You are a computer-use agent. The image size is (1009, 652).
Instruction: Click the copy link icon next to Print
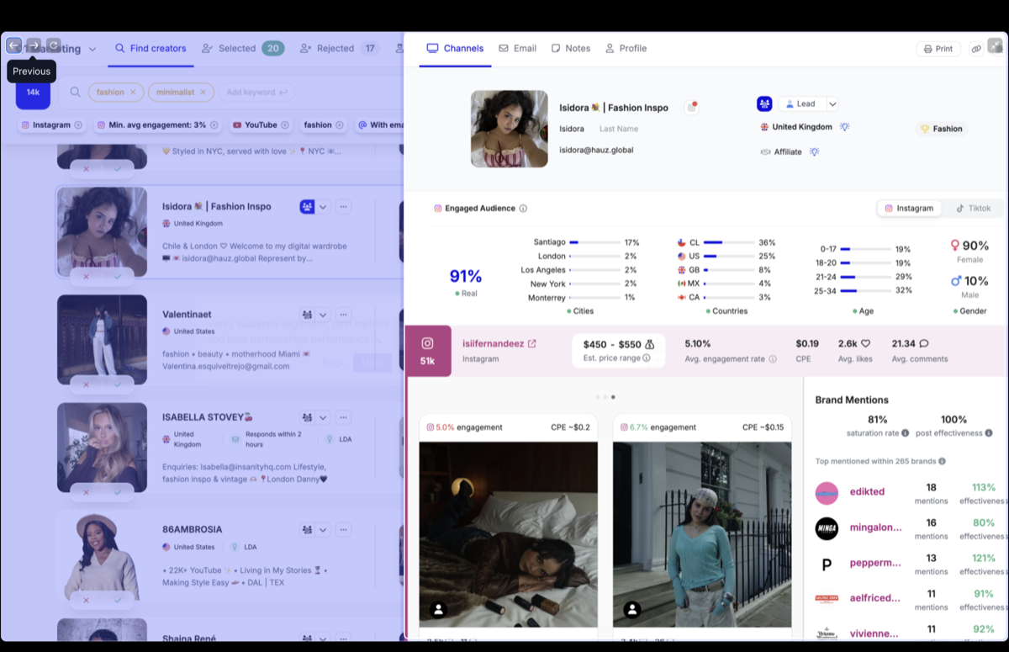[x=975, y=48]
